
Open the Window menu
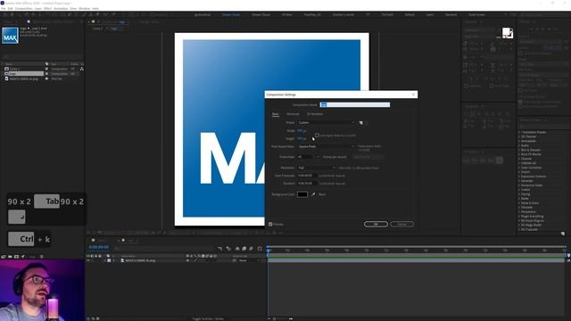click(85, 8)
